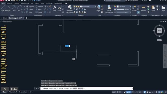Open the Annoter ribbon tab

point(17,3)
